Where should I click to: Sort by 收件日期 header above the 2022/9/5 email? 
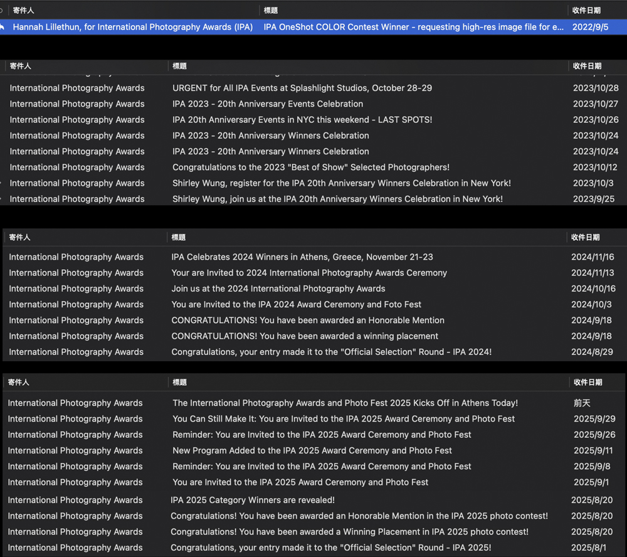tap(586, 10)
